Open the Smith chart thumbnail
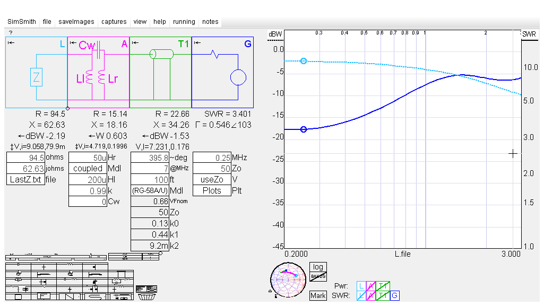Image resolution: width=544 pixels, height=306 pixels. point(288,280)
